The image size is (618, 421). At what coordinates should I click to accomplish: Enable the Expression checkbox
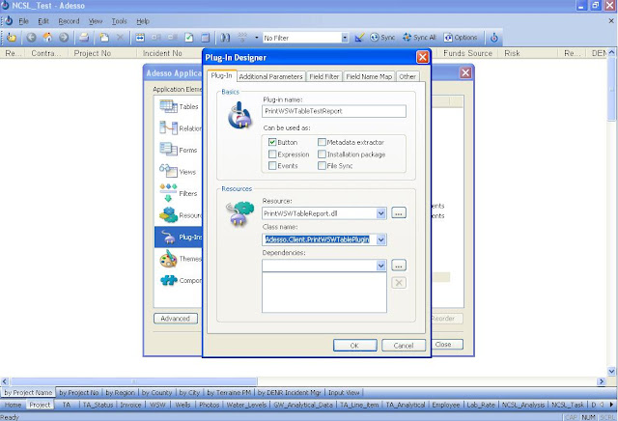[272, 154]
